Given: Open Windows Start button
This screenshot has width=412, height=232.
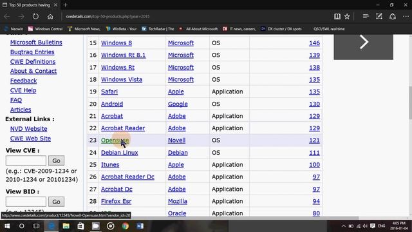Looking at the screenshot, I should [x=7, y=226].
